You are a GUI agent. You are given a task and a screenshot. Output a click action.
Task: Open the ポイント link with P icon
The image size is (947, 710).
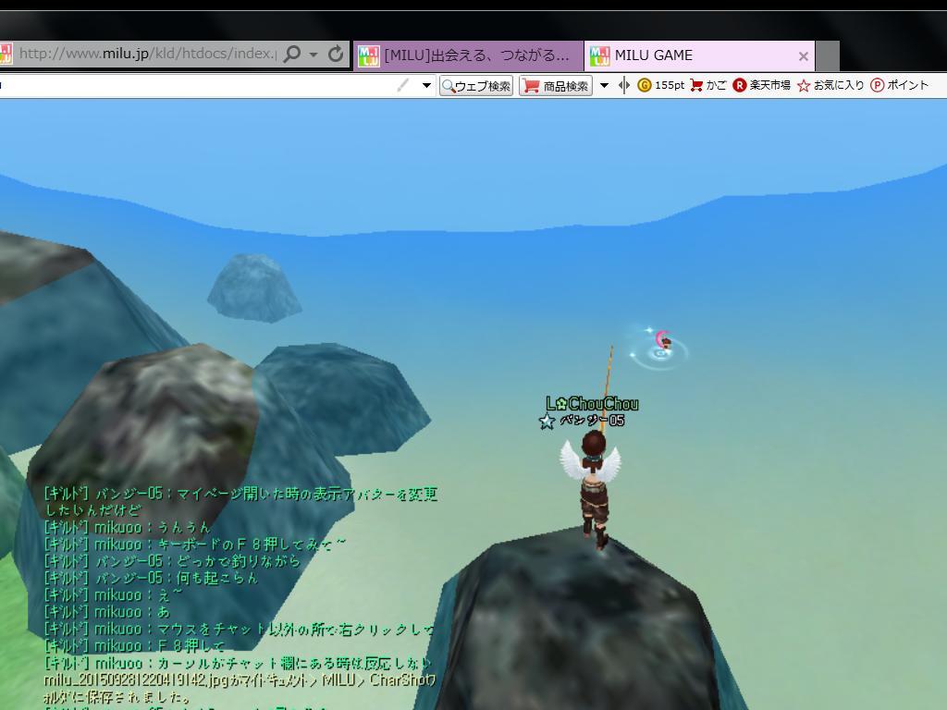(899, 85)
